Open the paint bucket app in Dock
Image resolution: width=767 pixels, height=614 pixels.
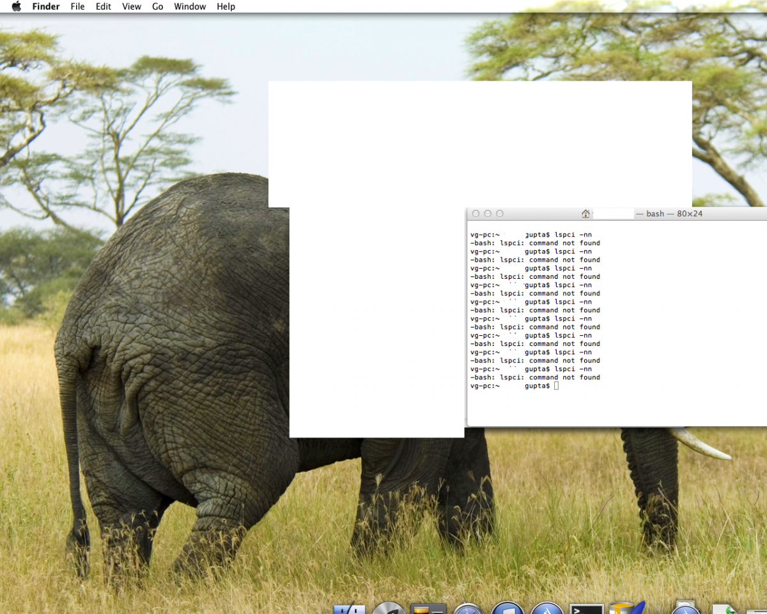tap(625, 609)
